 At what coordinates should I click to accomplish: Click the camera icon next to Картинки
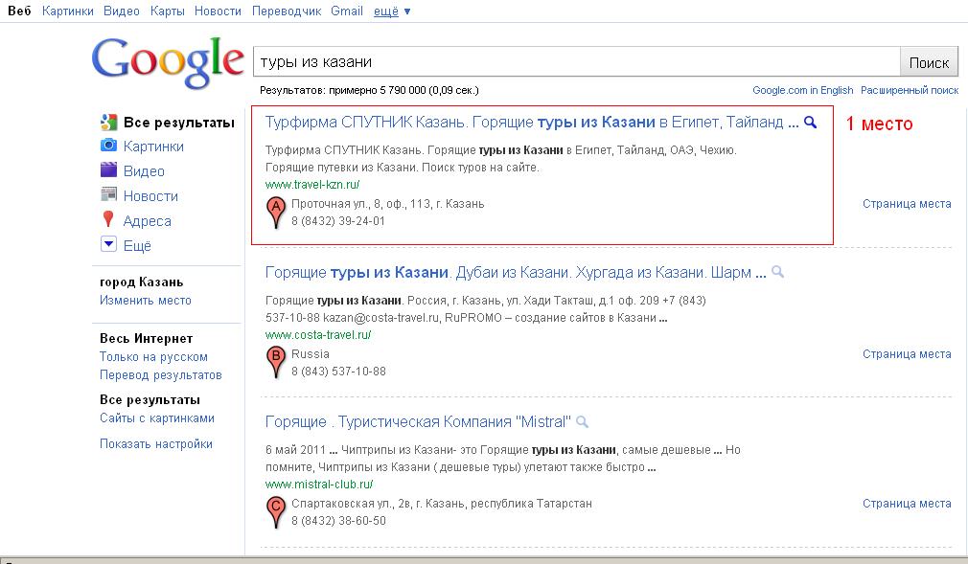107,144
